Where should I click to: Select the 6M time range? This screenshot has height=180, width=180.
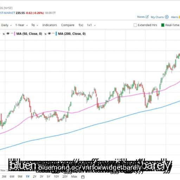(x=12, y=176)
